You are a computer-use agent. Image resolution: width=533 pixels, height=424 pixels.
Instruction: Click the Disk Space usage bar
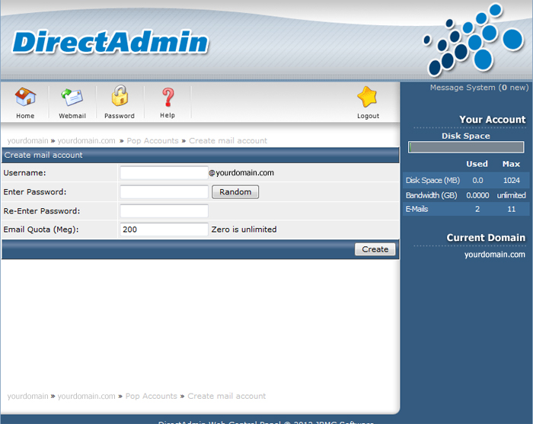pos(466,147)
